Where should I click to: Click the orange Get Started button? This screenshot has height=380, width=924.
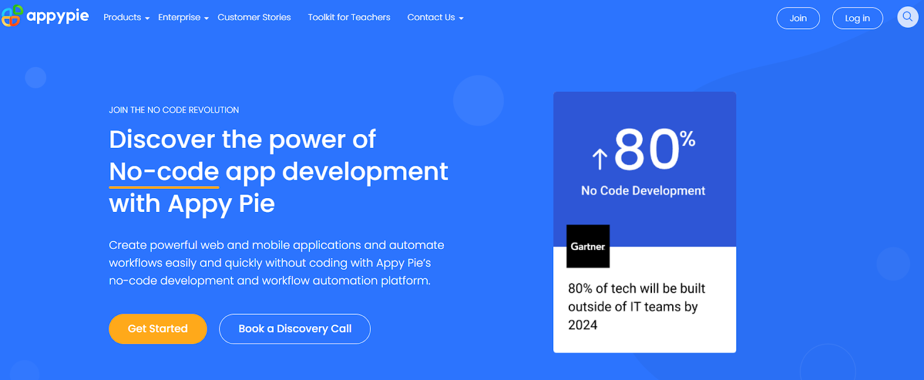pyautogui.click(x=158, y=329)
